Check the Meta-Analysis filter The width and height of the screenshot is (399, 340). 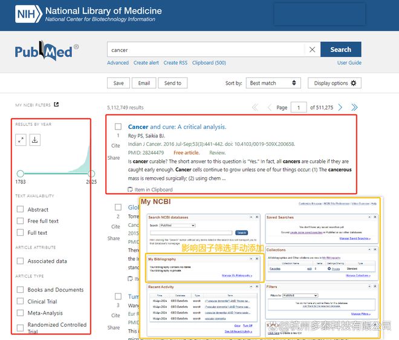20,313
